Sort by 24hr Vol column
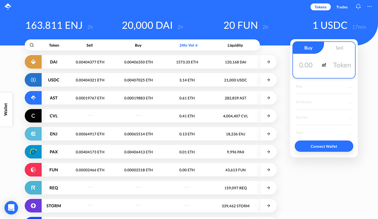 pyautogui.click(x=189, y=45)
